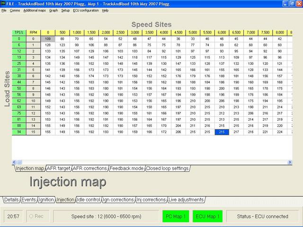Open the Closed loop settings tab
This screenshot has width=303, height=227.
click(x=167, y=168)
